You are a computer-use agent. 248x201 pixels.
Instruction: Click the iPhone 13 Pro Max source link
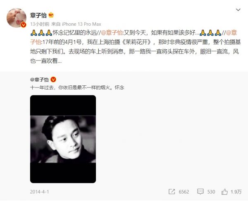[81, 24]
